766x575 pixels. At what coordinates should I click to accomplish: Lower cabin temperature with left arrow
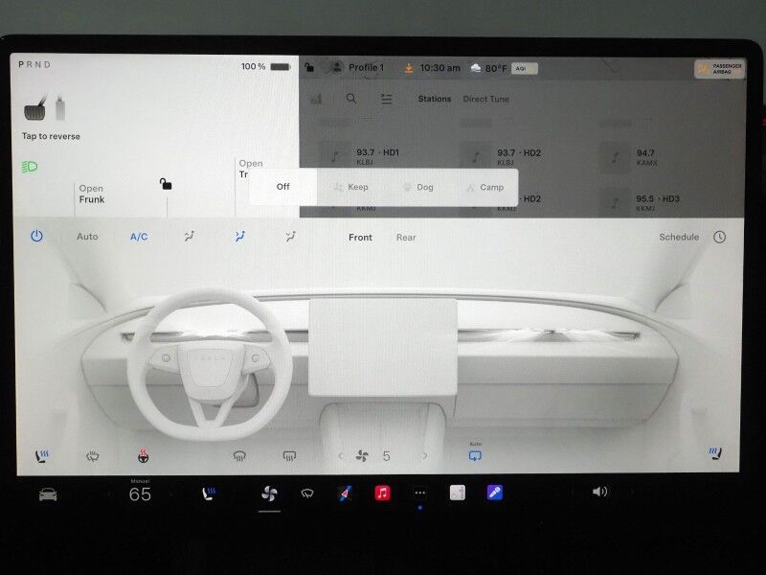108,494
